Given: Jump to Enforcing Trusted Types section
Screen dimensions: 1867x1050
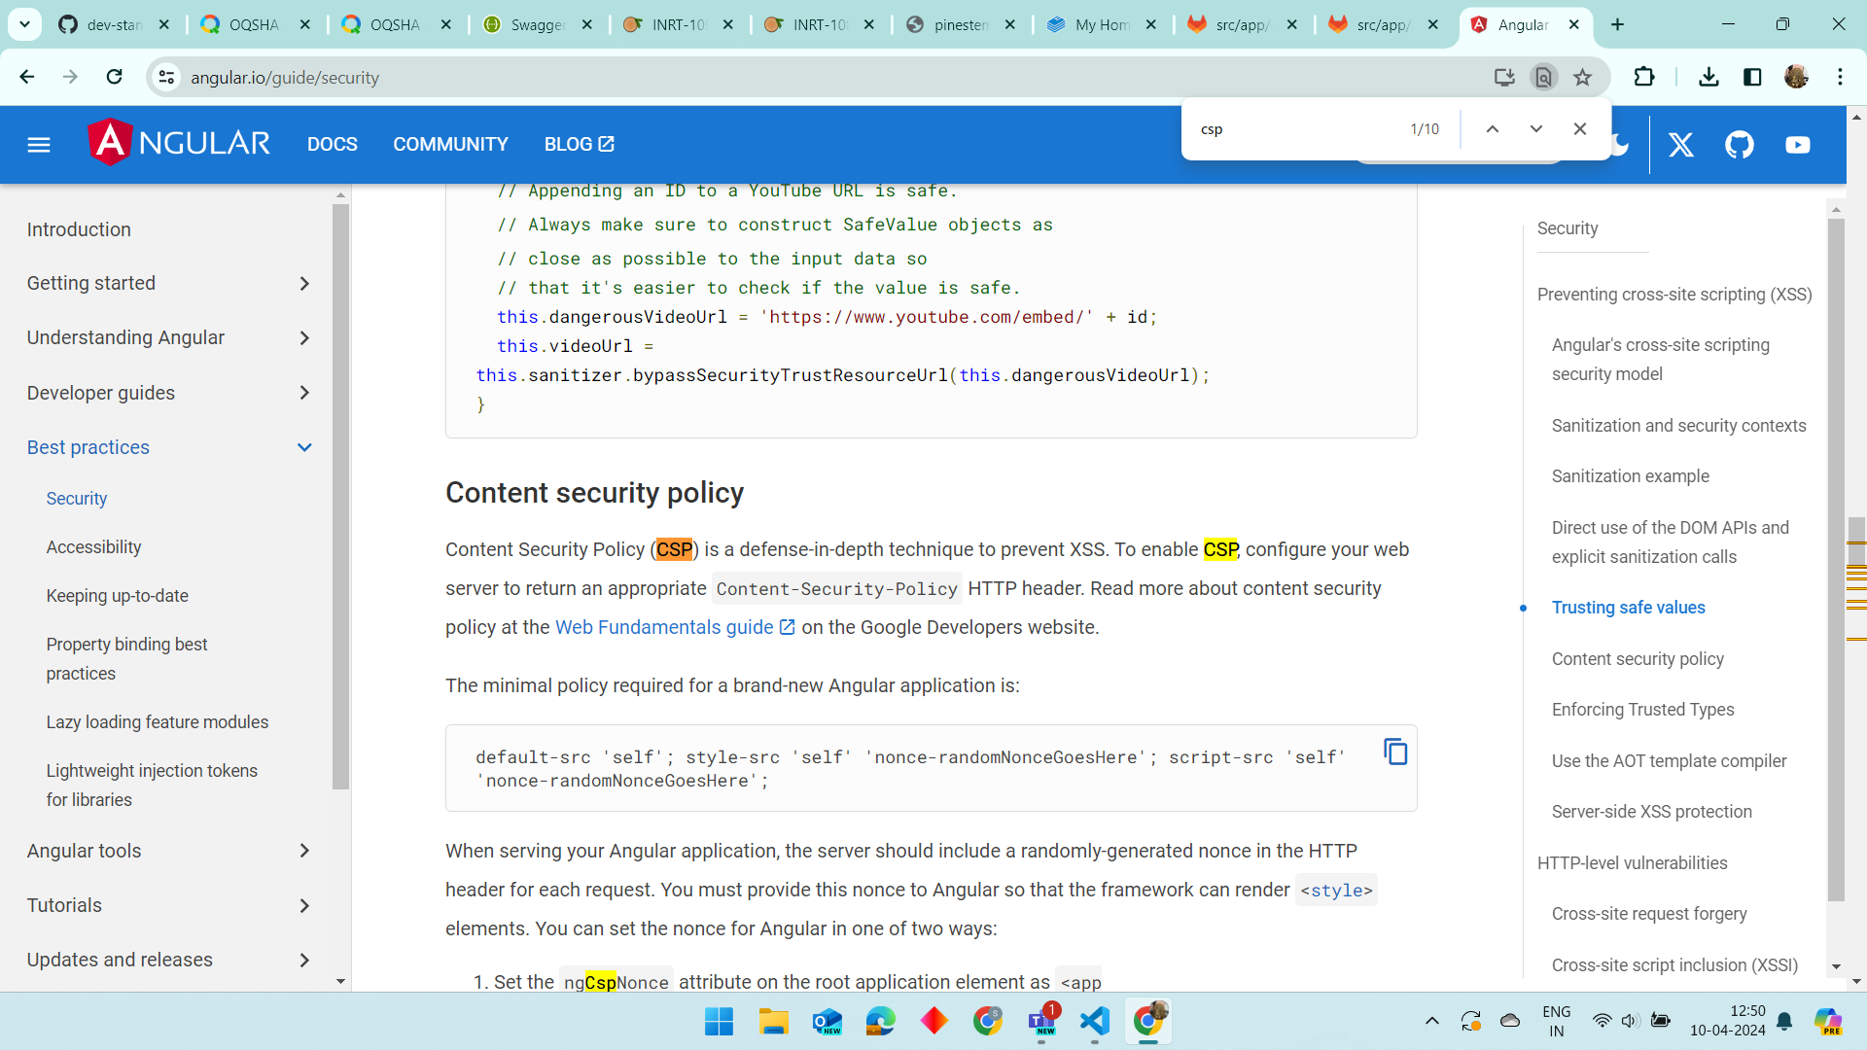Looking at the screenshot, I should (1642, 710).
